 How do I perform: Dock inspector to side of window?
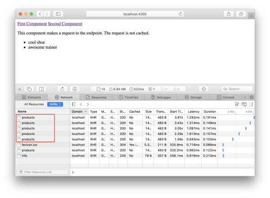(x=41, y=89)
